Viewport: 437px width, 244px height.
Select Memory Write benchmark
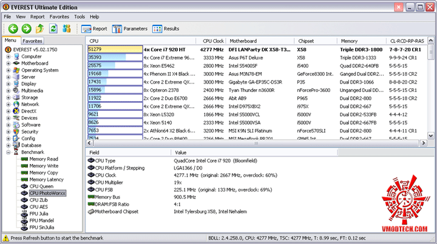pyautogui.click(x=44, y=166)
